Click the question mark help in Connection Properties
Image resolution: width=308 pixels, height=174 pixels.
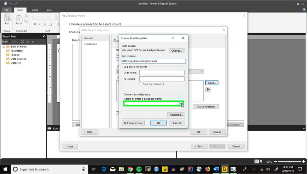click(173, 38)
